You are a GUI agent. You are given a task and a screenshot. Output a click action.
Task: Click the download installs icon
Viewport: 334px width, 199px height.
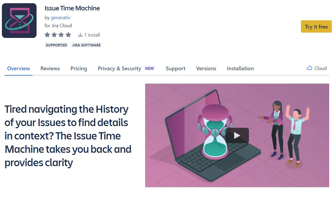coord(80,35)
